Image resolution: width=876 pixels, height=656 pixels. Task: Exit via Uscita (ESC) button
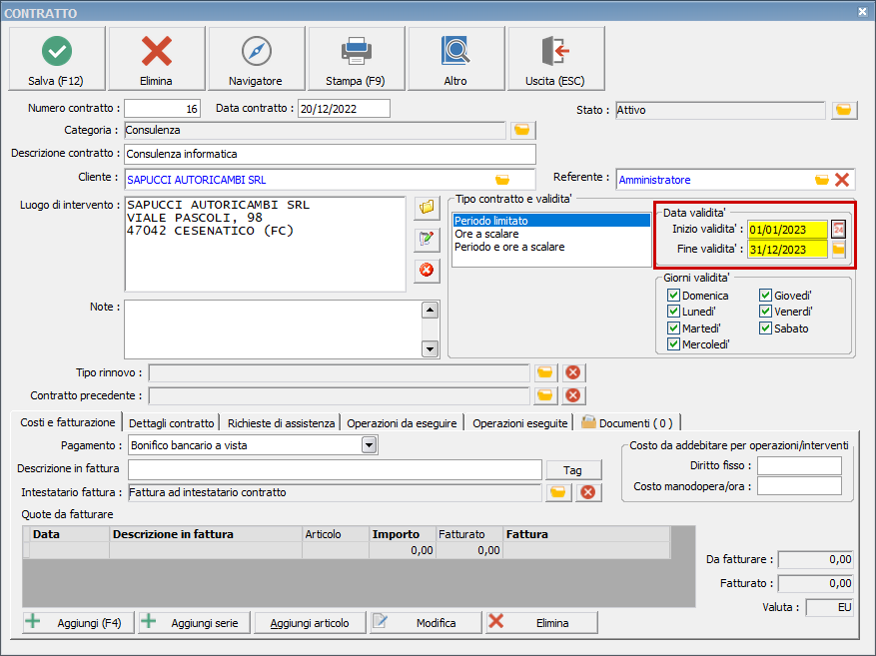coord(556,58)
